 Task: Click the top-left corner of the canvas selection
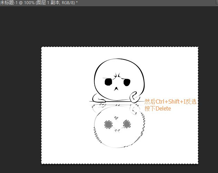(42, 47)
